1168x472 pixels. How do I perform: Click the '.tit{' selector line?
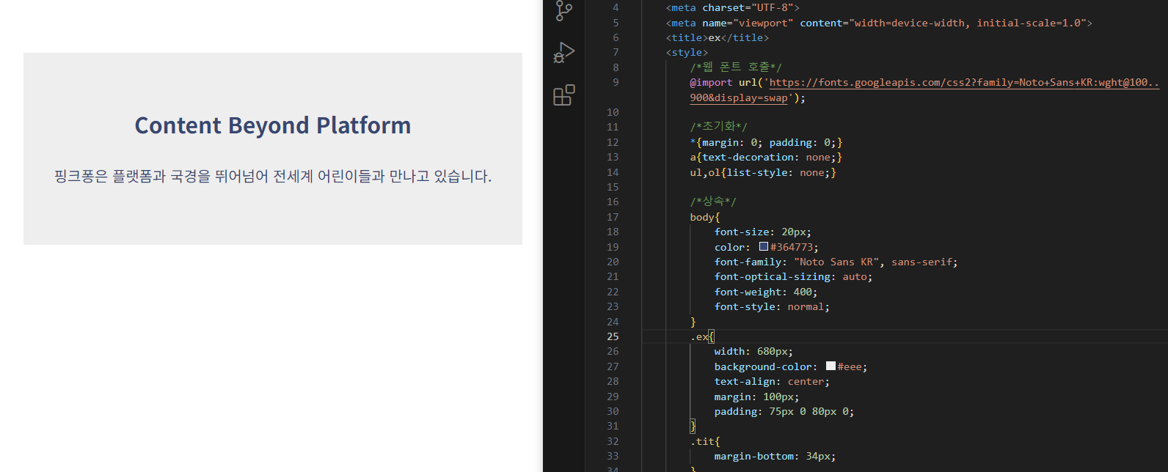point(705,441)
